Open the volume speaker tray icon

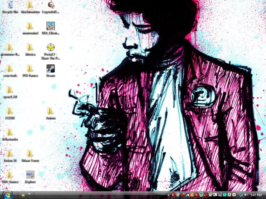[246, 195]
